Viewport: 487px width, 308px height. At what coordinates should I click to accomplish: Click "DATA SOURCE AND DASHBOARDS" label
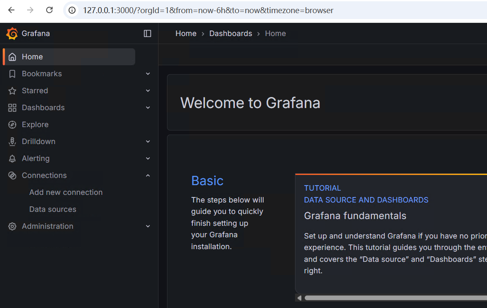pyautogui.click(x=366, y=200)
